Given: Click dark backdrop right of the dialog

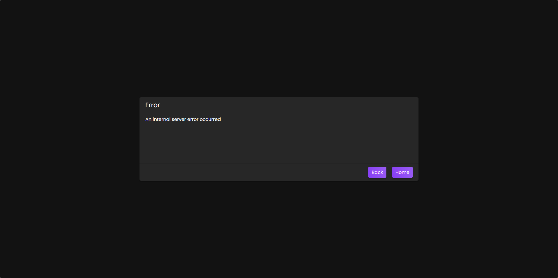Looking at the screenshot, I should coord(488,139).
